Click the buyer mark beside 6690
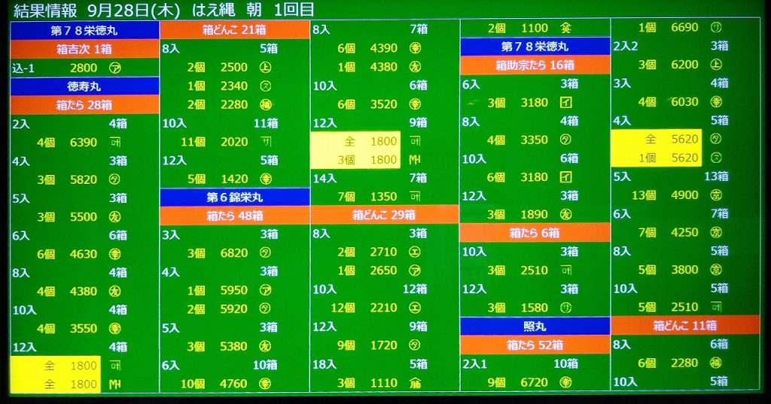Image resolution: width=771 pixels, height=404 pixels. coord(716,27)
